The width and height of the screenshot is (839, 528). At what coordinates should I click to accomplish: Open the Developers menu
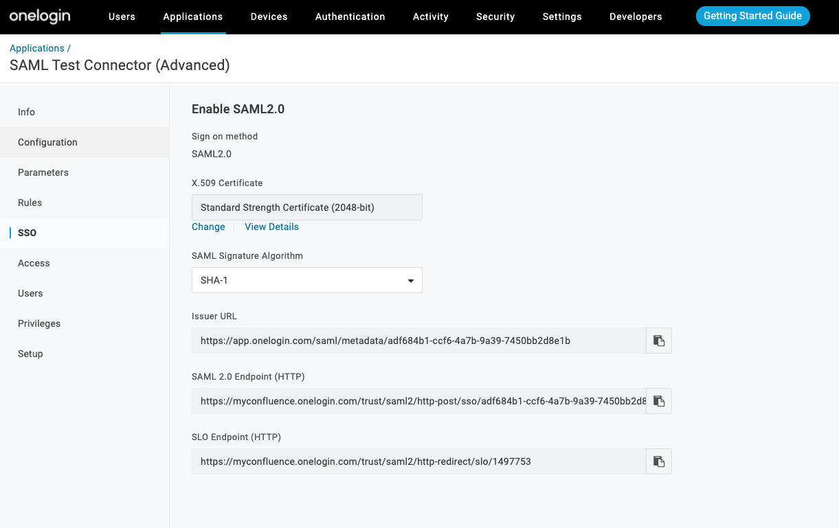coord(636,16)
